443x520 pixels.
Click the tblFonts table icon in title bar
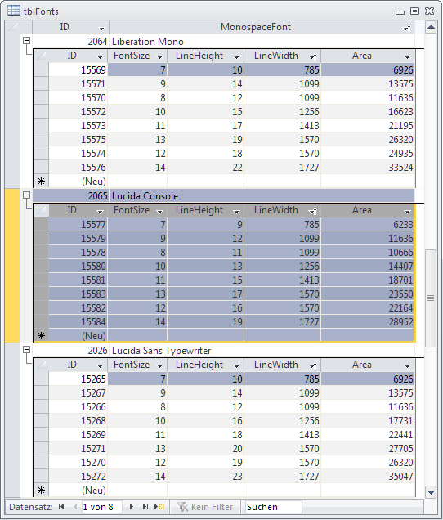click(x=14, y=11)
